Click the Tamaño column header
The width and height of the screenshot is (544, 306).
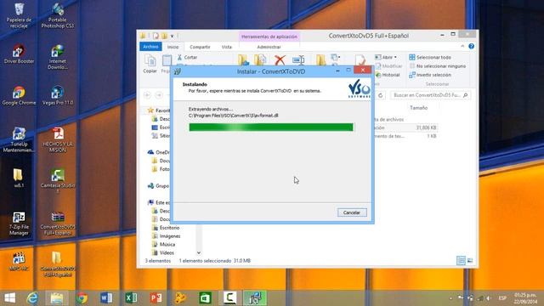(418, 108)
